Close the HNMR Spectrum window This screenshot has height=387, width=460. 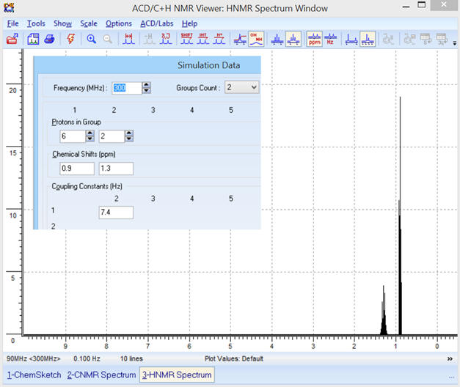pos(444,5)
